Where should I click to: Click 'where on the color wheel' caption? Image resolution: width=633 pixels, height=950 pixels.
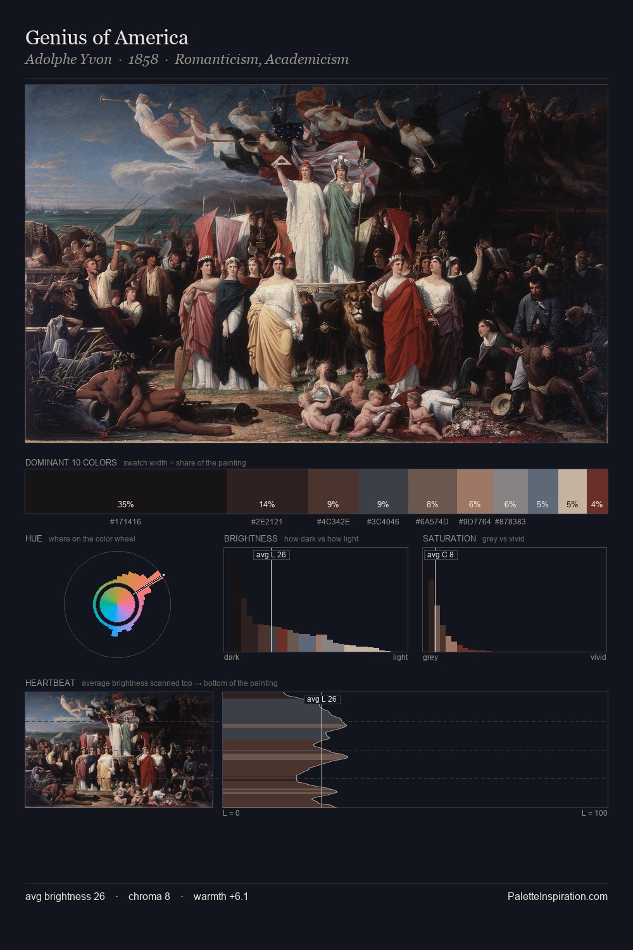pos(92,539)
